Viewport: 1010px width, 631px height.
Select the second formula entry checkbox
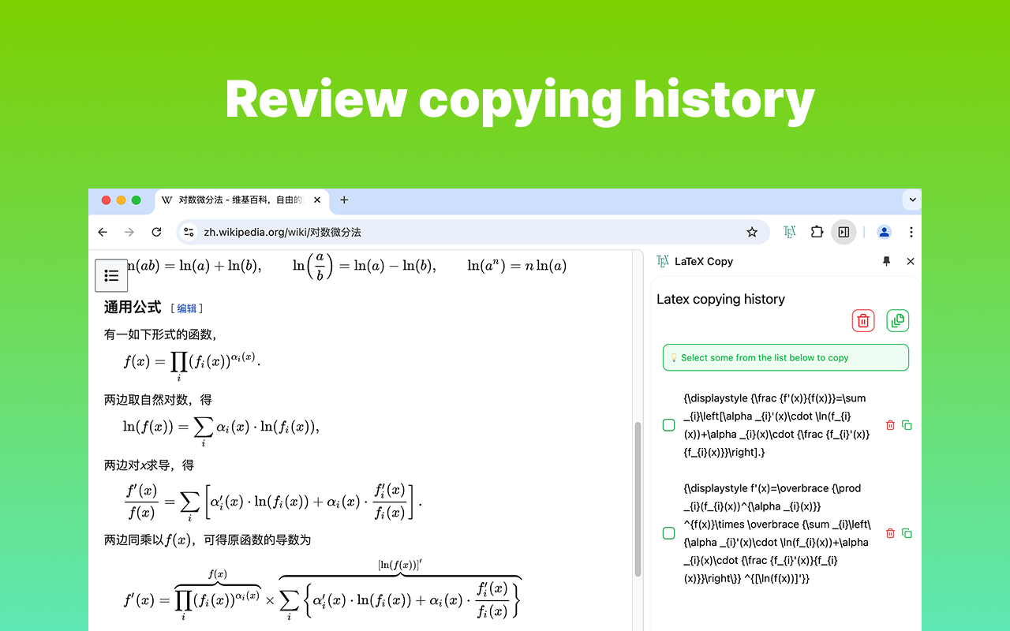(x=668, y=533)
